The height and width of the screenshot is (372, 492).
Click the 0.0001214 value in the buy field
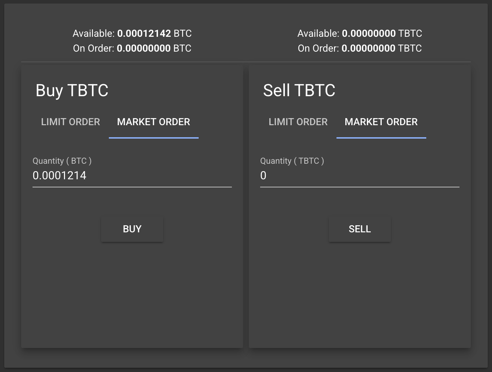[x=59, y=176]
